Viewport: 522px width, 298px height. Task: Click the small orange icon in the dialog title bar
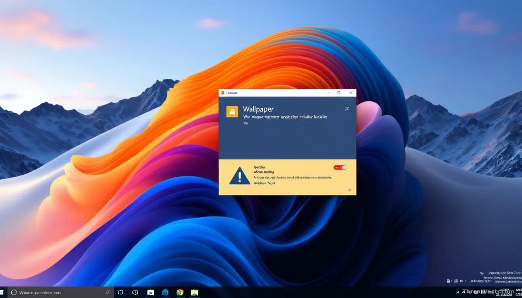point(222,93)
